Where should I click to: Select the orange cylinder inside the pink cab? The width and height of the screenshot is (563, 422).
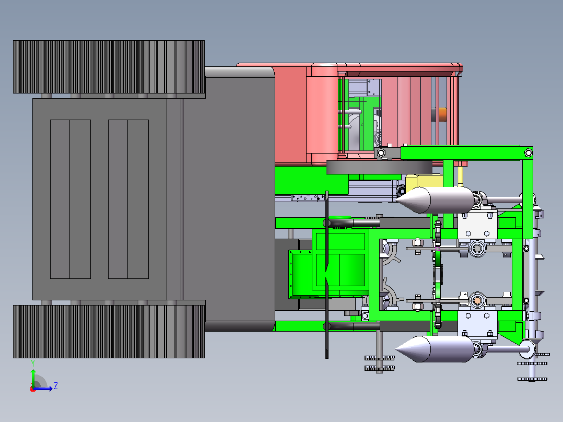point(442,115)
